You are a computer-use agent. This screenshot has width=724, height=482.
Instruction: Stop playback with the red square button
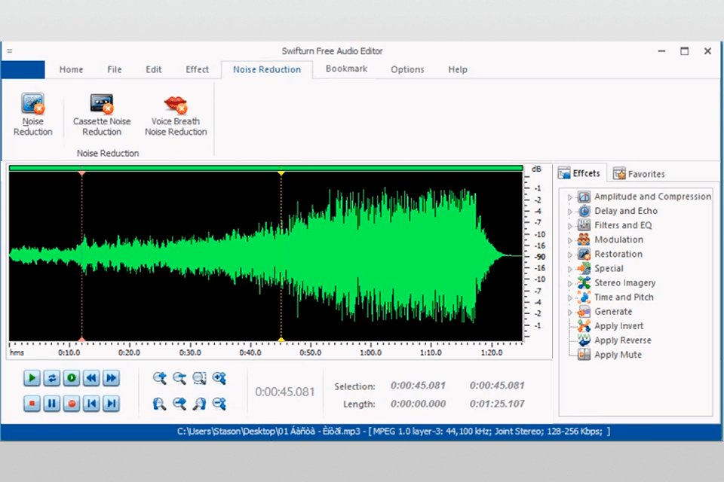point(32,404)
